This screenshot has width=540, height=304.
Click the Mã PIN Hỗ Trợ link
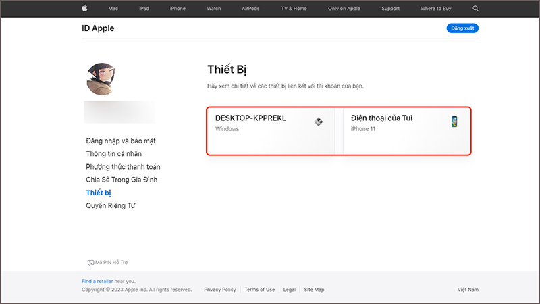click(111, 263)
